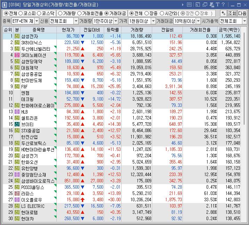Click the down arrow on SK하이닉스 row
Image resolution: width=249 pixels, height=225 pixels.
tap(83, 42)
